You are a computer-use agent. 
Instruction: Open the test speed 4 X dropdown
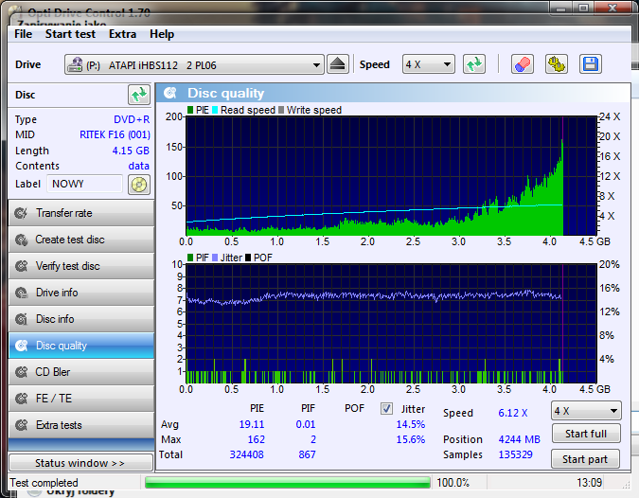pyautogui.click(x=586, y=411)
